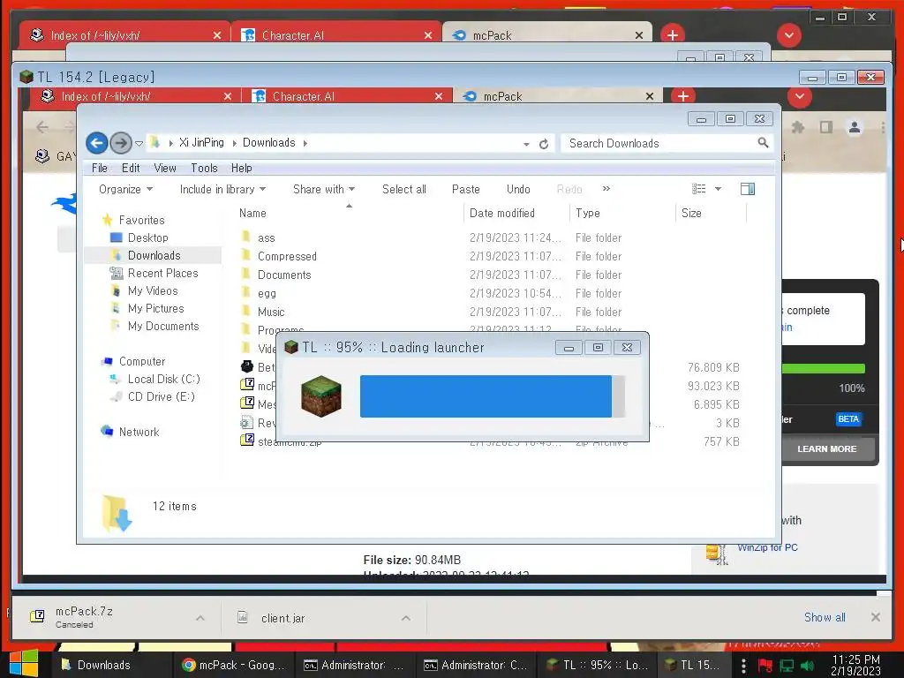Image resolution: width=904 pixels, height=678 pixels.
Task: Click the Windows Start button
Action: (24, 664)
